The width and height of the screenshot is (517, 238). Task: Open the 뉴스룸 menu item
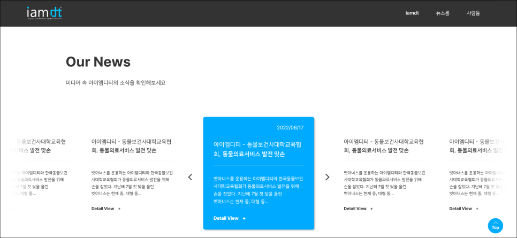443,13
